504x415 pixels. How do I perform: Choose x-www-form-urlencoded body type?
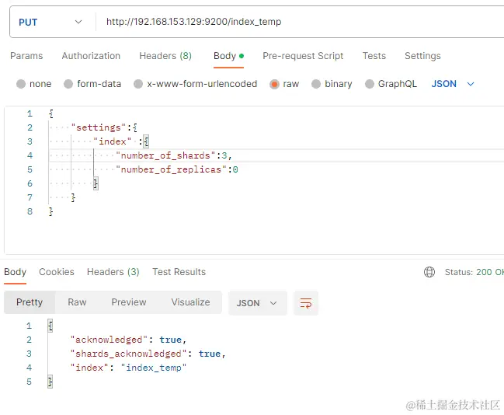pyautogui.click(x=138, y=84)
